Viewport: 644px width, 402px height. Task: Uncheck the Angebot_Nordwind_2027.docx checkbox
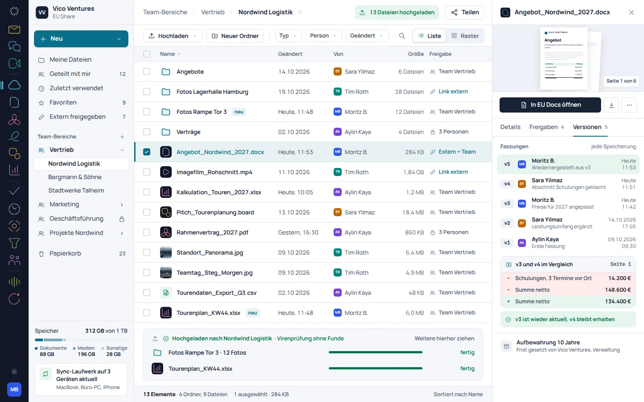[x=147, y=152]
